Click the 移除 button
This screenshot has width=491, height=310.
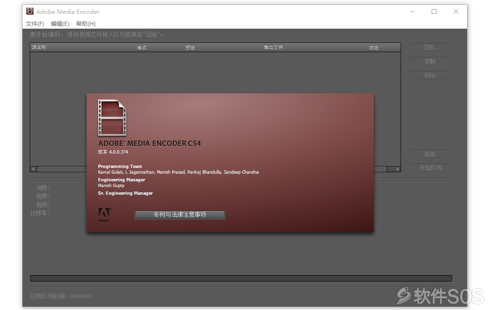pyautogui.click(x=430, y=75)
